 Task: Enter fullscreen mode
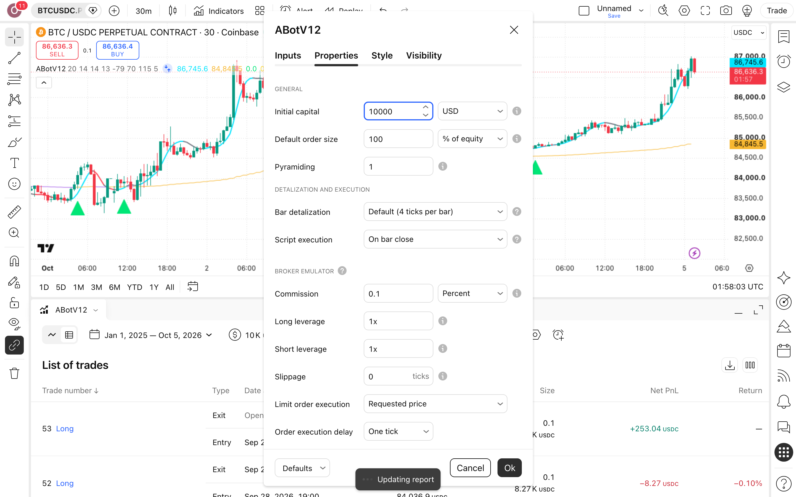705,11
